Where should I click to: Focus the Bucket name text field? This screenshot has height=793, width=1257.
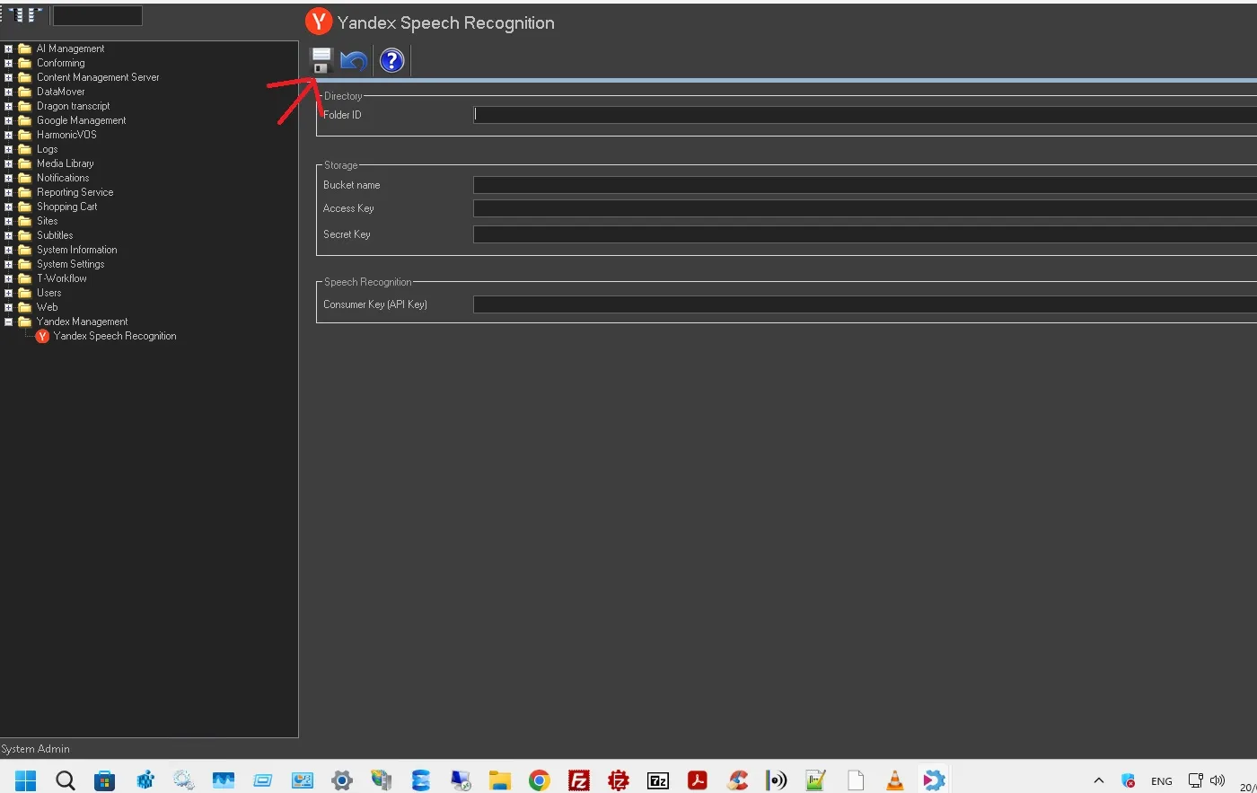pyautogui.click(x=864, y=185)
